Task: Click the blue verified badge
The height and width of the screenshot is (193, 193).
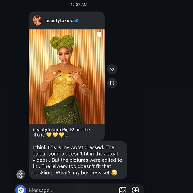Action: coord(77,21)
